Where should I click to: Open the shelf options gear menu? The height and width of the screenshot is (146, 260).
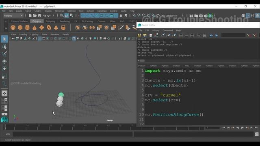pyautogui.click(x=6, y=28)
